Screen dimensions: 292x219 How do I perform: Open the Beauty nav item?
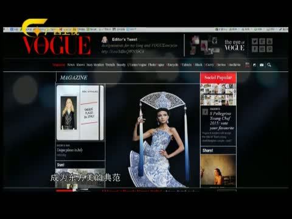(x=121, y=65)
